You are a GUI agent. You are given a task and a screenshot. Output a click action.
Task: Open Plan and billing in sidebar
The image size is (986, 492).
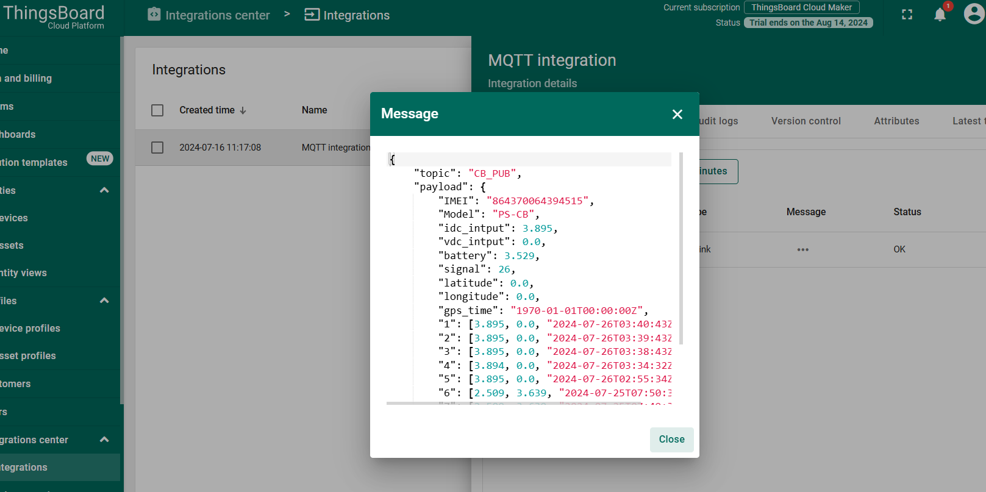coord(60,79)
